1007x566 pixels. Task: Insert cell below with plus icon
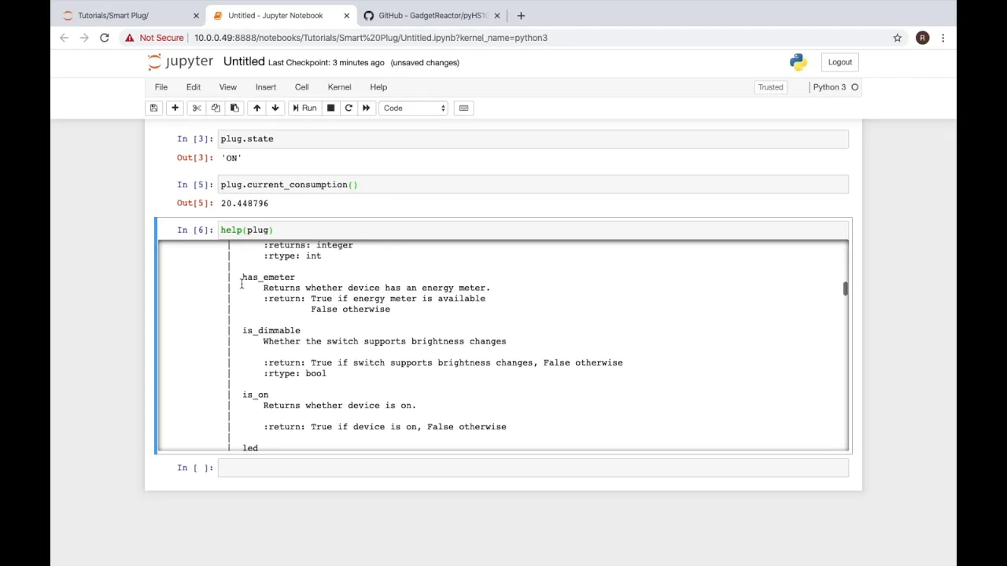[175, 108]
